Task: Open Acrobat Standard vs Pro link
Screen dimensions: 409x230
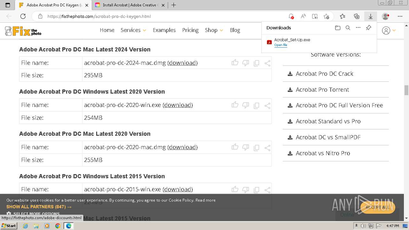Action: (328, 121)
